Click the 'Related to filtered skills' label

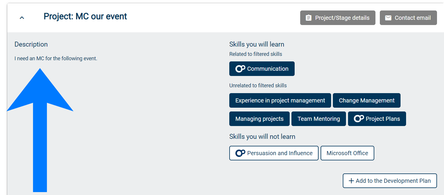256,54
